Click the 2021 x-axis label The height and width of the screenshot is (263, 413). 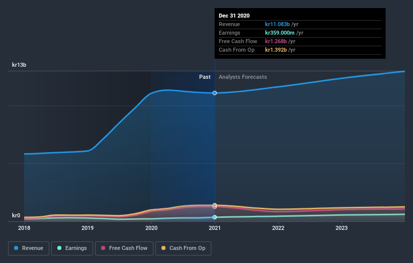[x=215, y=228]
